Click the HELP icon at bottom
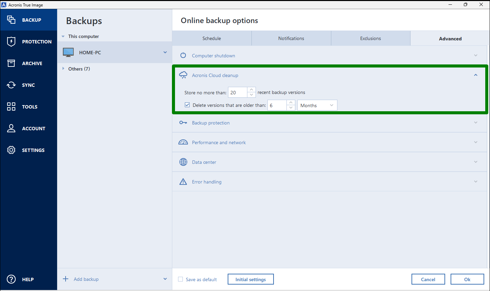The height and width of the screenshot is (291, 490). point(11,279)
